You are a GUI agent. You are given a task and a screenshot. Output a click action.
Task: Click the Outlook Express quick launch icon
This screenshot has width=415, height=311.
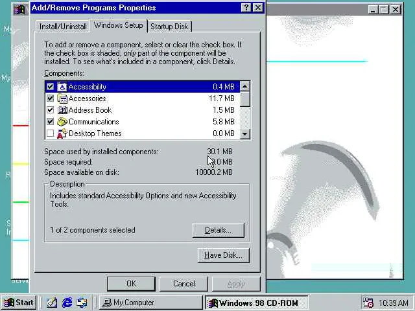(x=82, y=303)
